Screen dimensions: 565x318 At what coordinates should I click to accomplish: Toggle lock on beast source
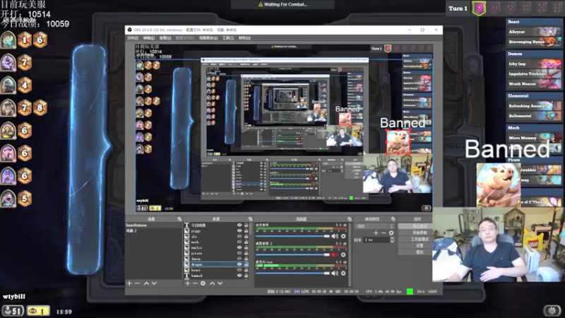coord(246,270)
